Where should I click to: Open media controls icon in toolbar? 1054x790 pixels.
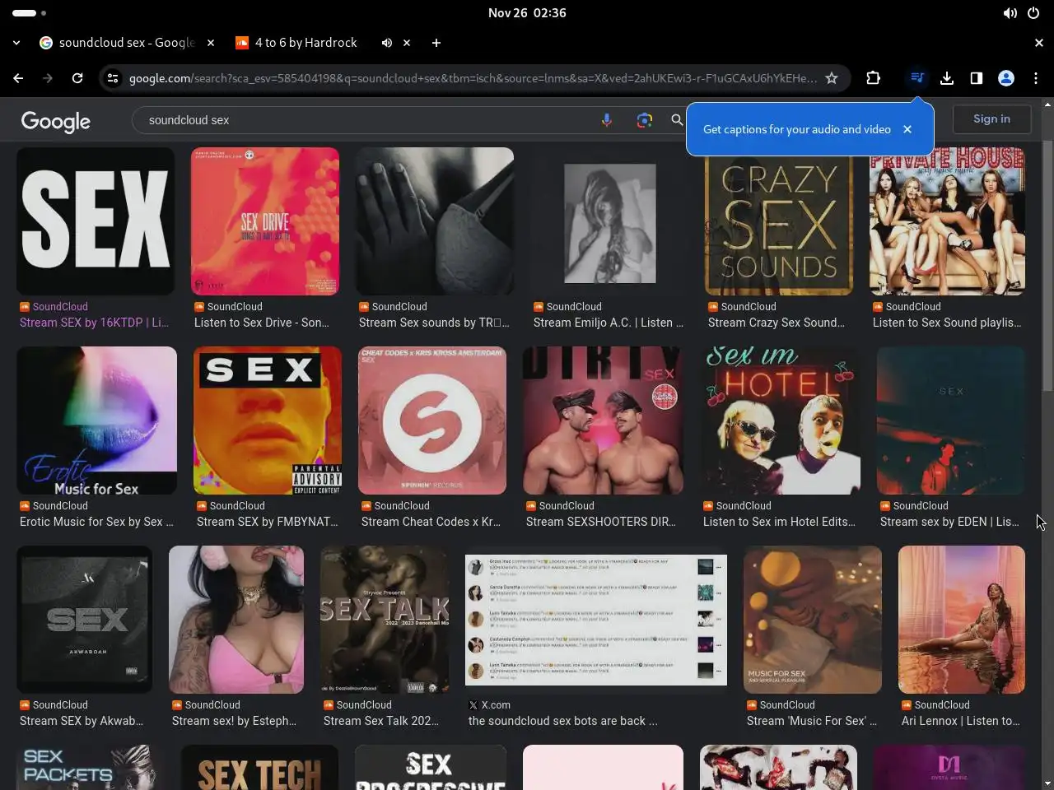click(x=916, y=78)
